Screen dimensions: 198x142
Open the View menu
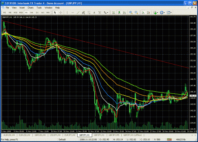(14, 8)
